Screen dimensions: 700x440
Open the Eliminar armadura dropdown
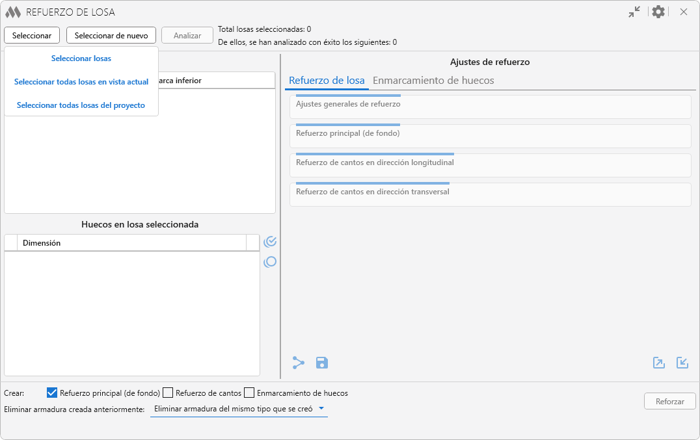click(239, 409)
